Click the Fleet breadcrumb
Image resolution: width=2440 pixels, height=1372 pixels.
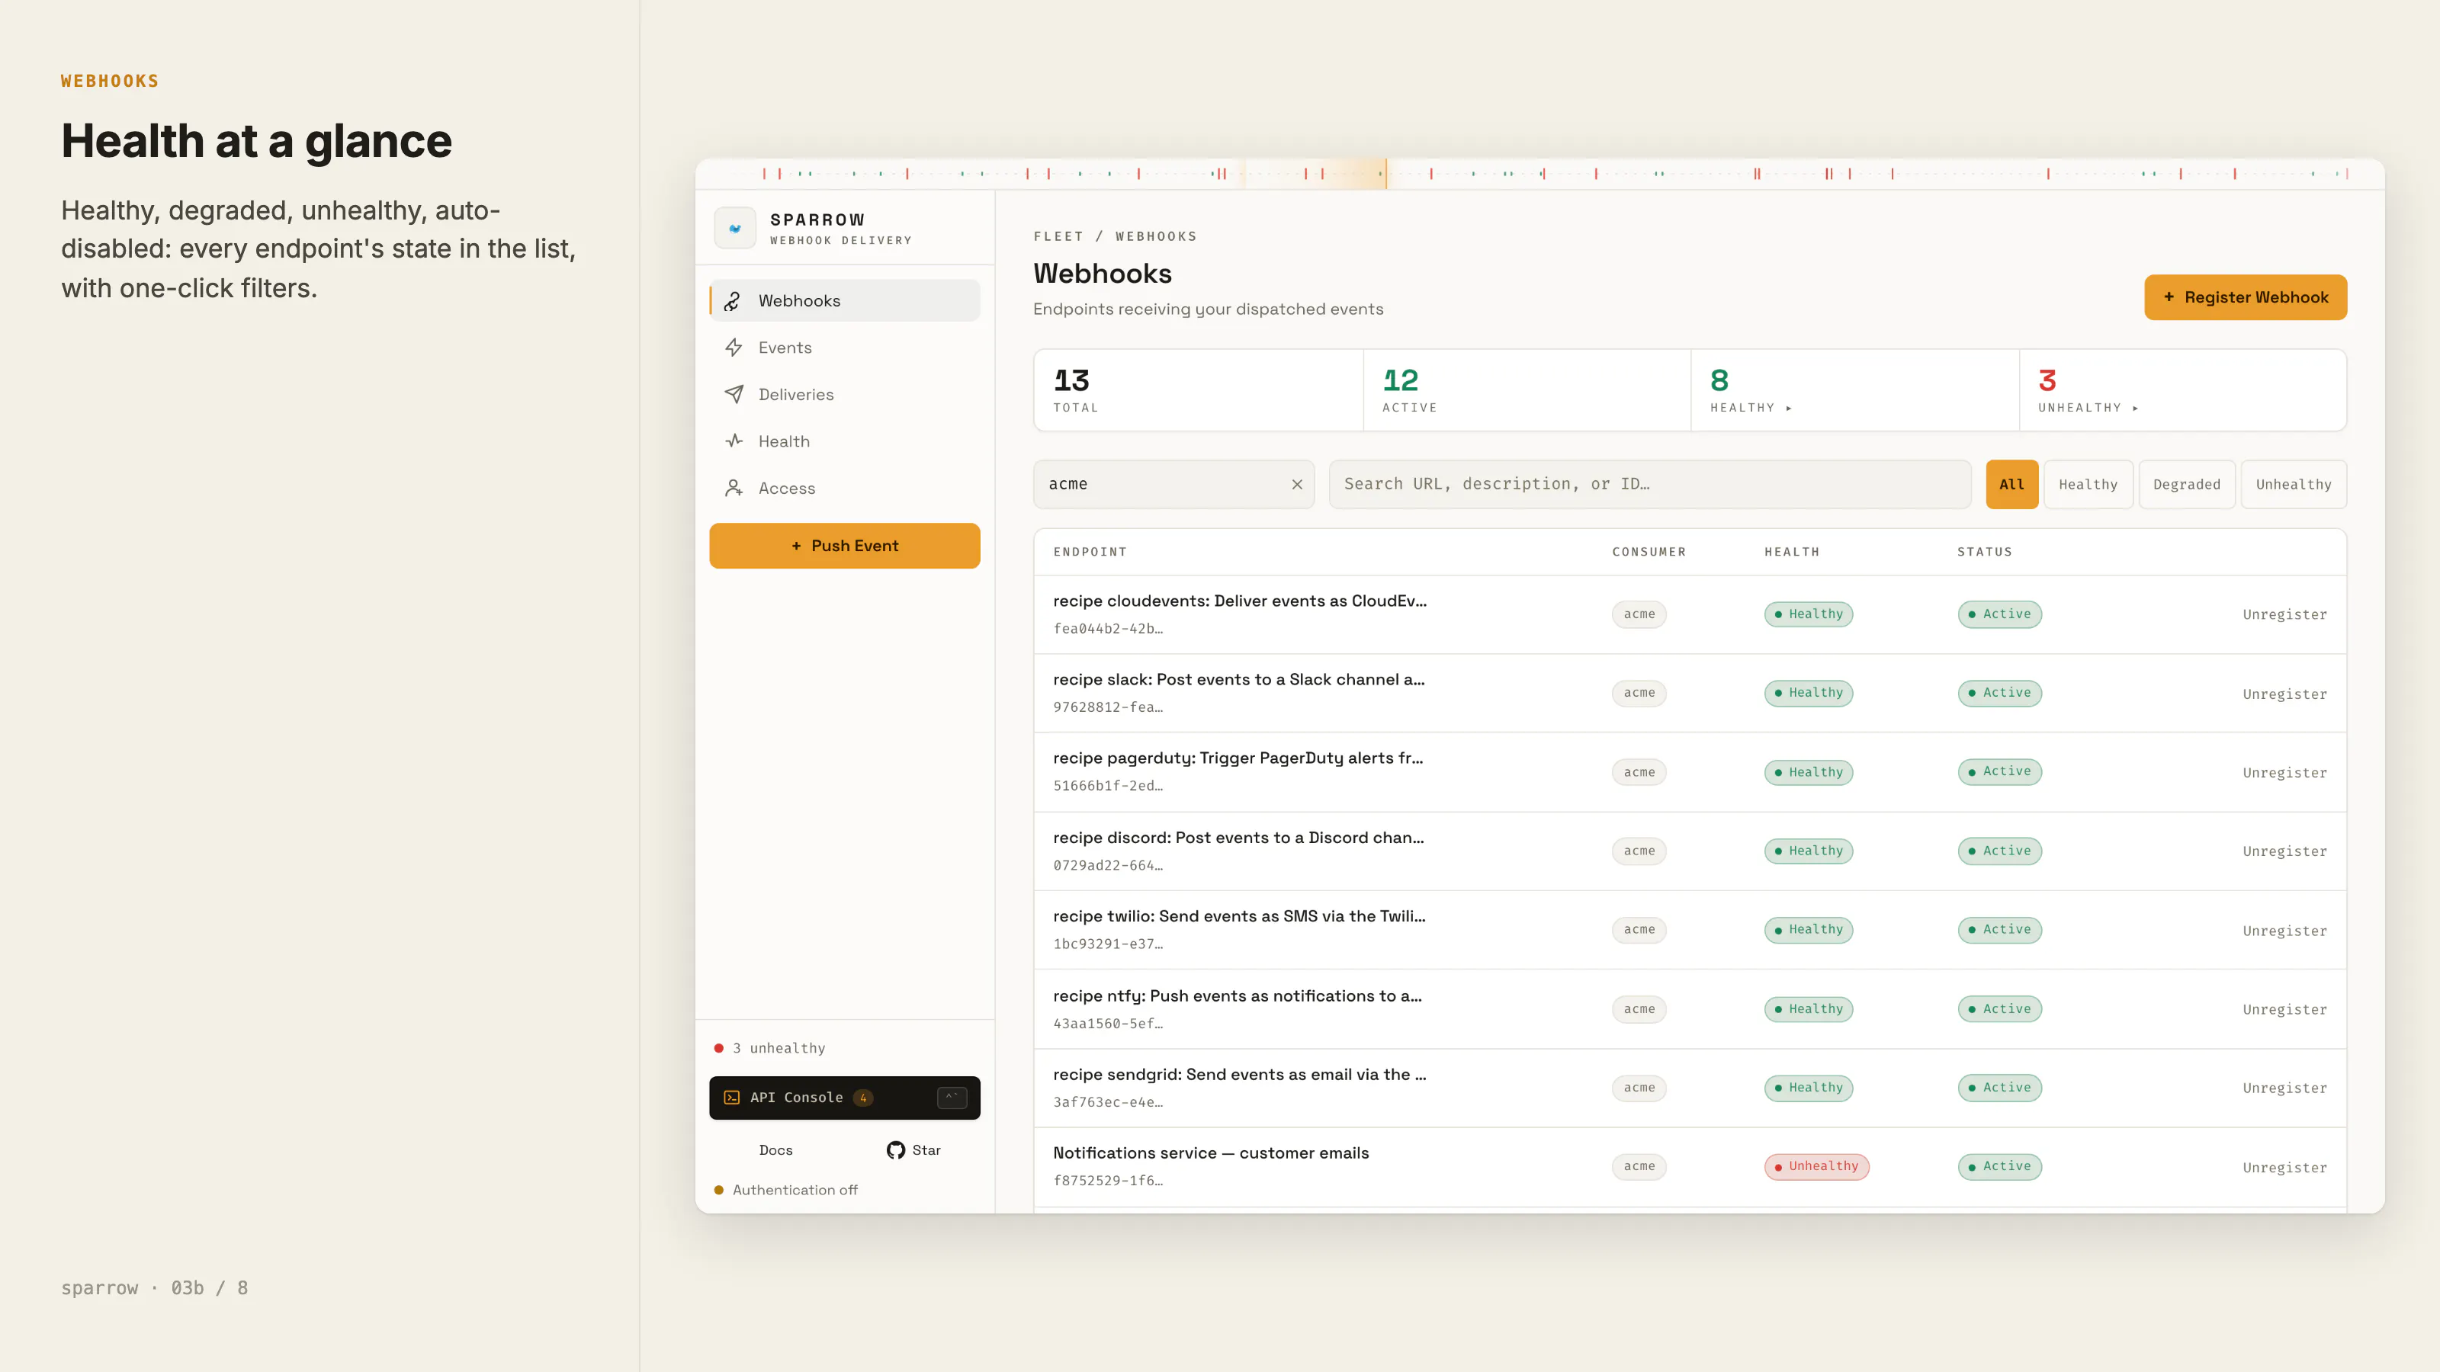[1058, 237]
